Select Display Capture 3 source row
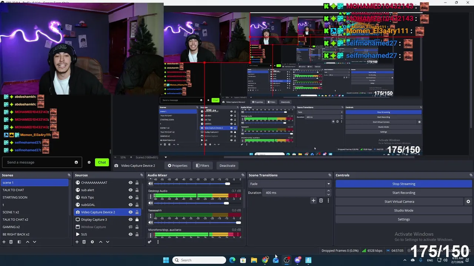 click(x=107, y=219)
